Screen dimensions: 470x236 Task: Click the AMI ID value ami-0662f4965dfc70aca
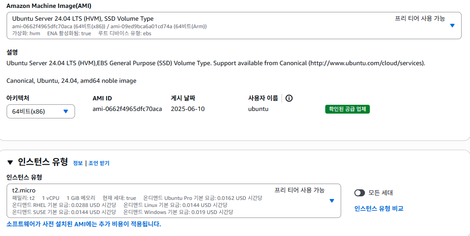point(128,109)
